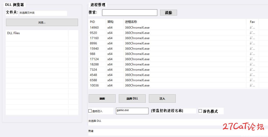Select process row with PID 17160
The width and height of the screenshot is (268, 137).
(178, 38)
